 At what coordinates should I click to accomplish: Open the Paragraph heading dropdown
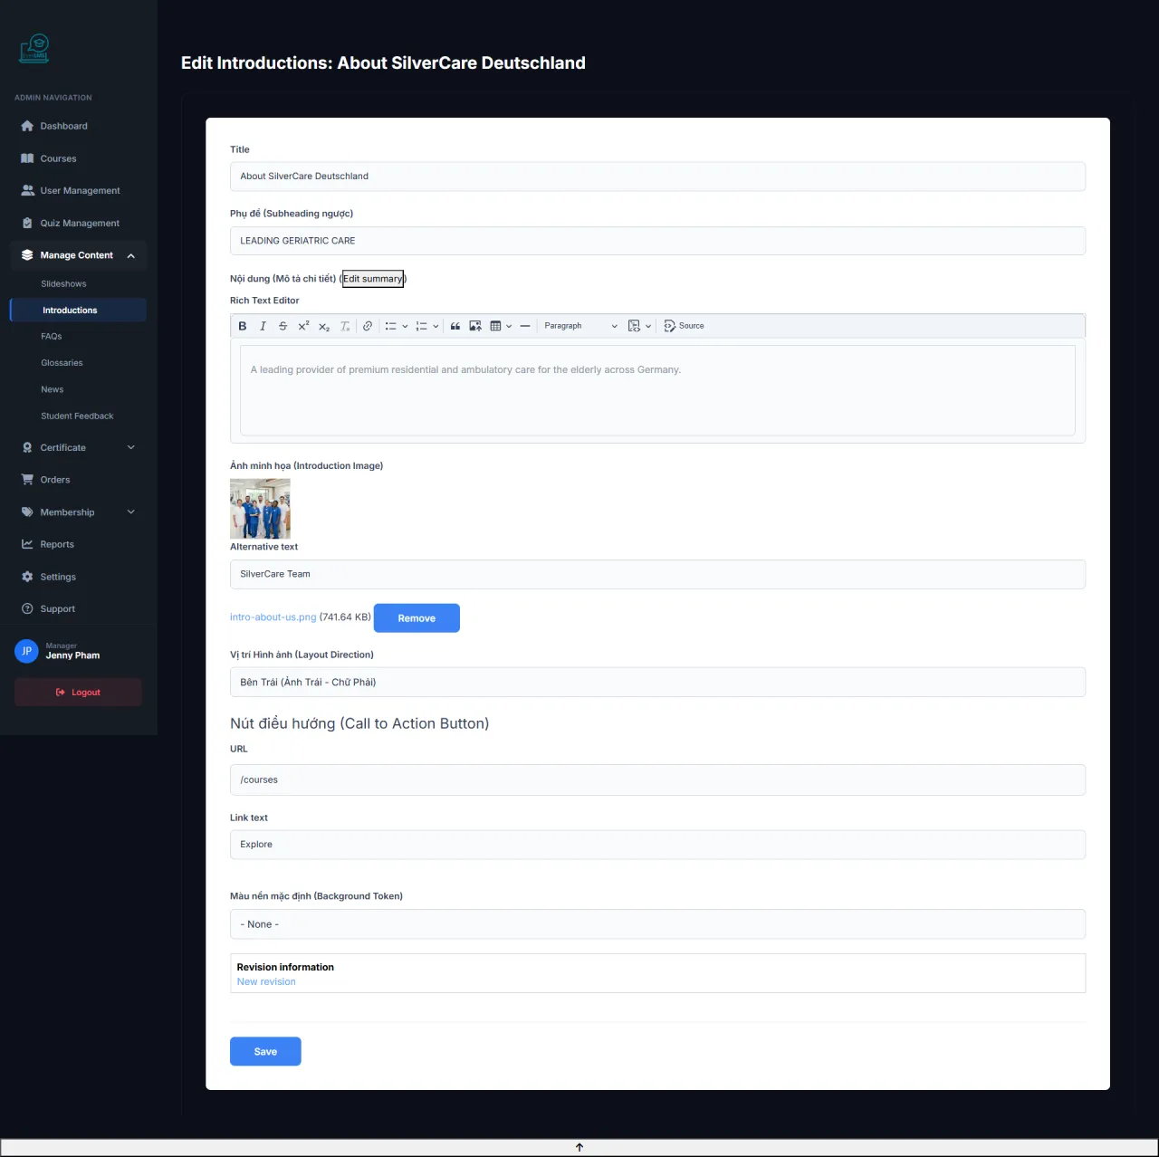pos(580,326)
